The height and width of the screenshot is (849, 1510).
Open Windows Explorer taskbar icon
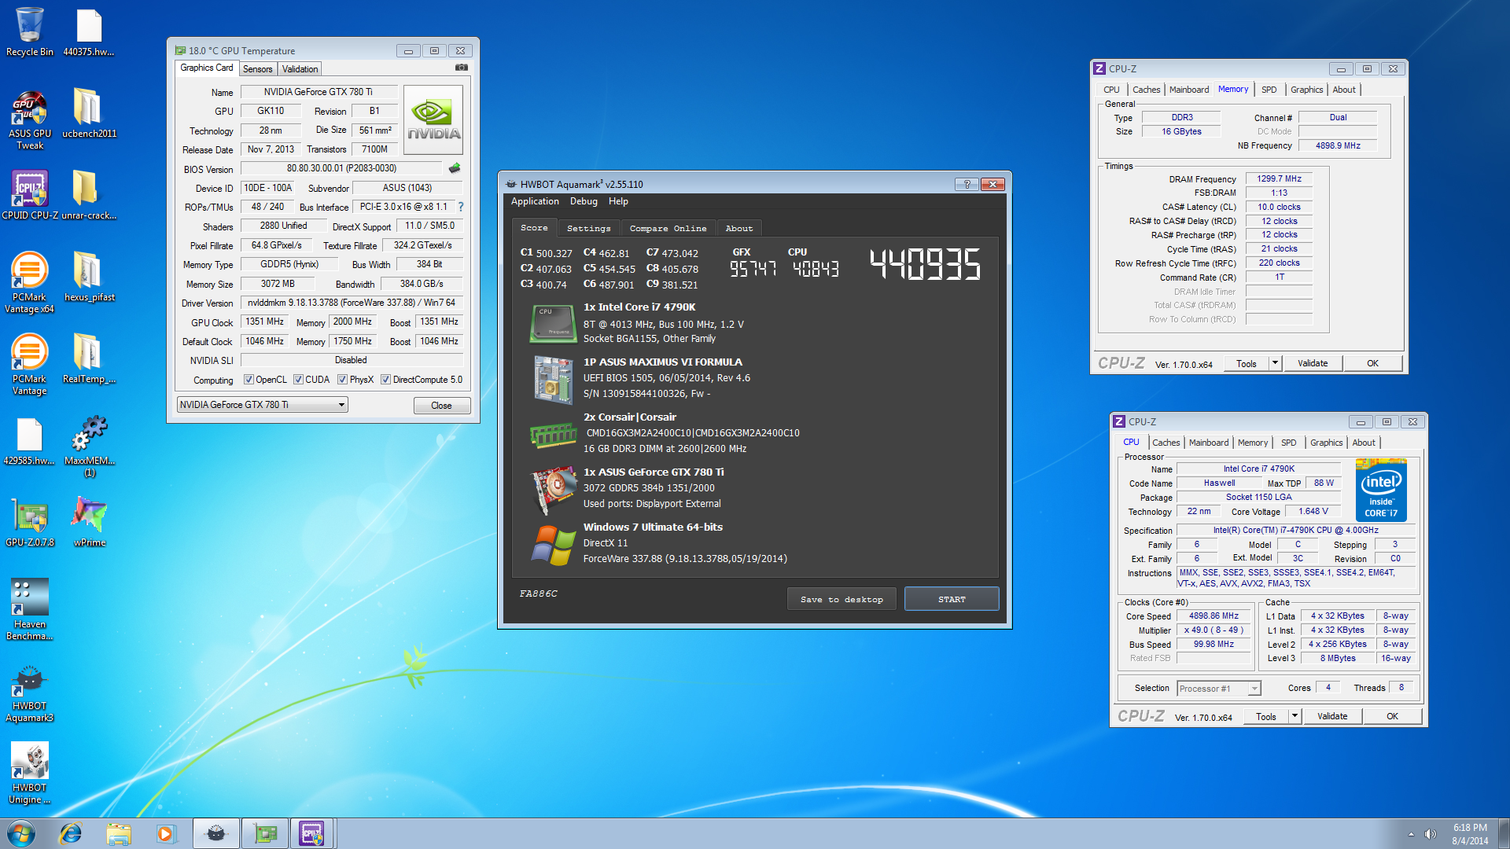[x=118, y=833]
